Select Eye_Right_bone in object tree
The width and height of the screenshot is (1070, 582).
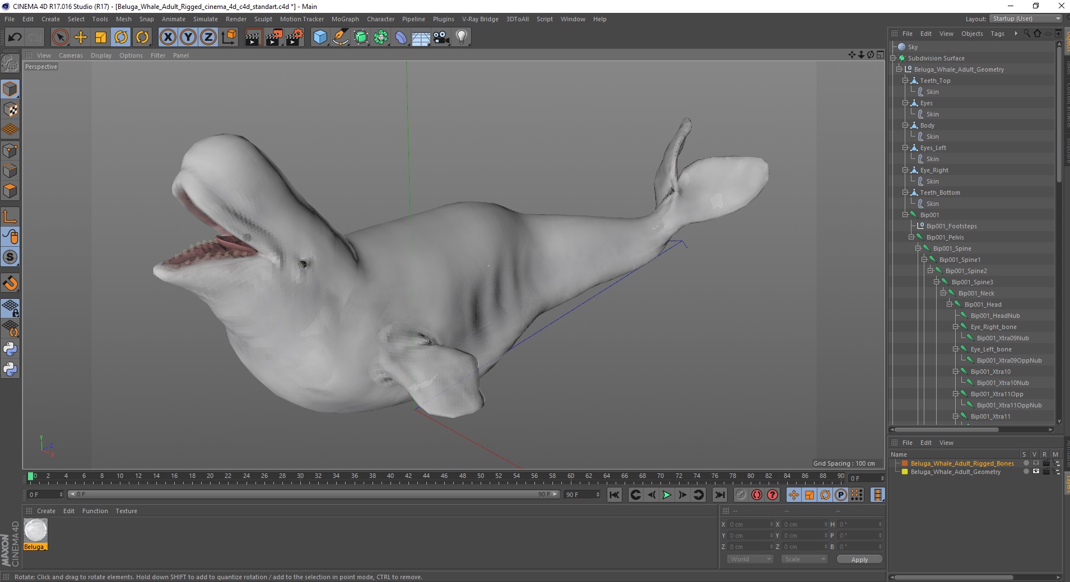coord(993,327)
